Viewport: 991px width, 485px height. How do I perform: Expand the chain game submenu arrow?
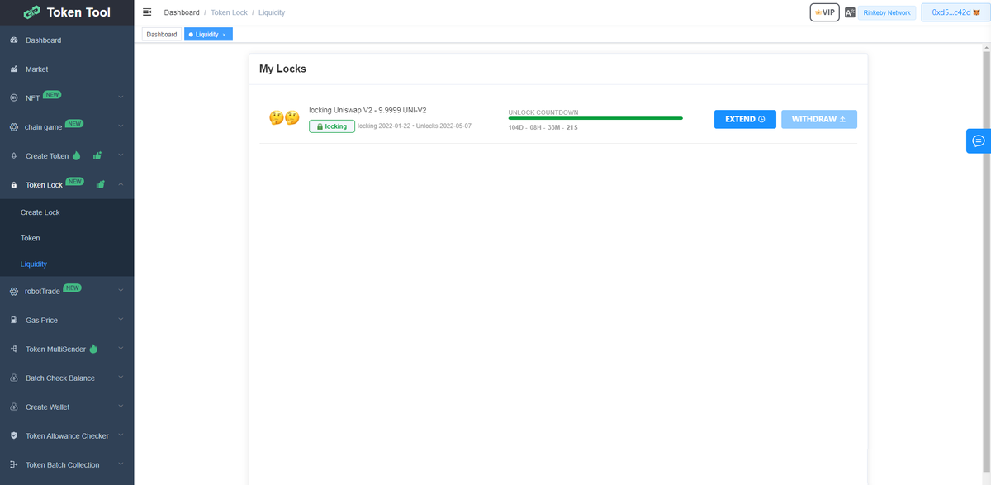tap(121, 126)
